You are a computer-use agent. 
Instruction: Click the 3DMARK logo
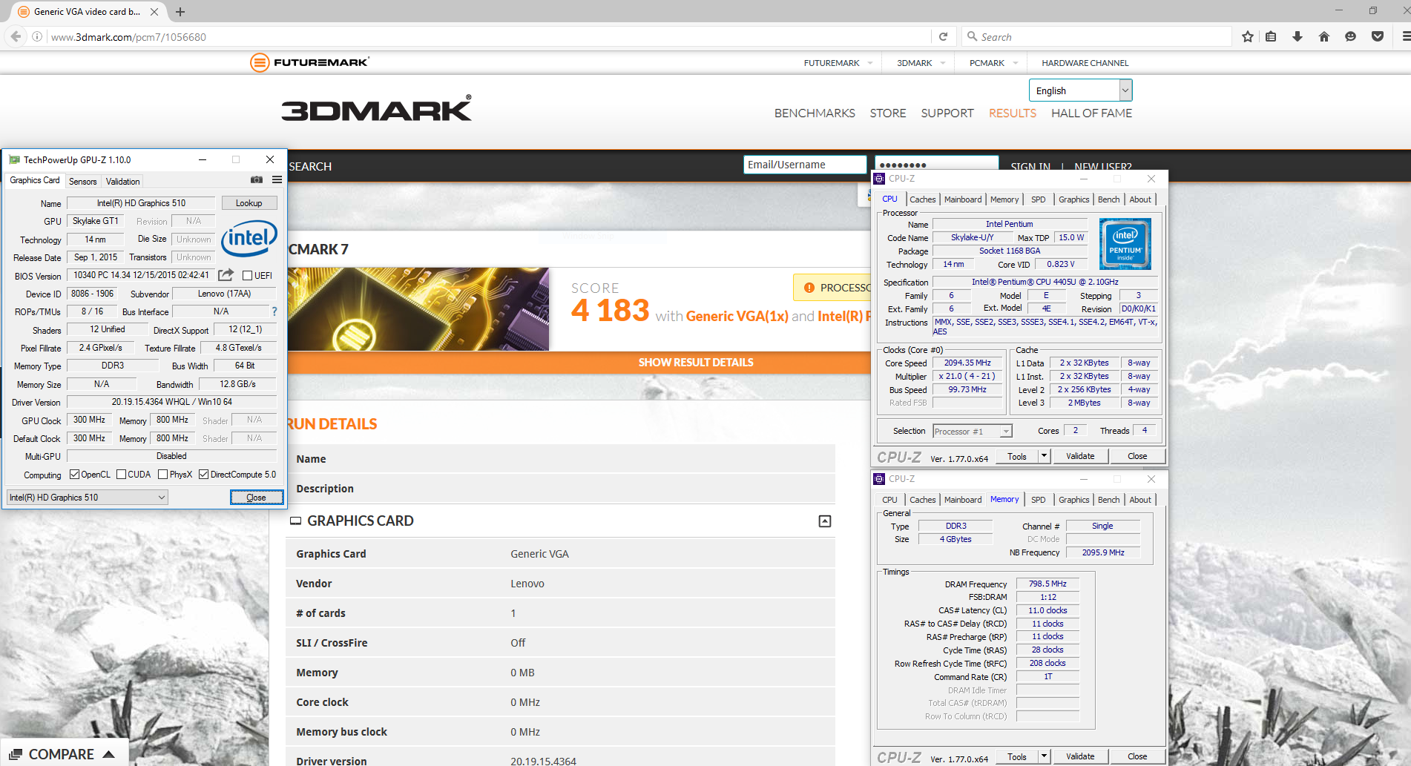tap(377, 109)
